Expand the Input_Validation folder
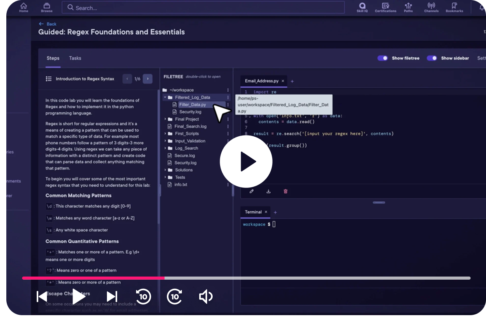Viewport: 486px width, 325px height. pyautogui.click(x=165, y=141)
